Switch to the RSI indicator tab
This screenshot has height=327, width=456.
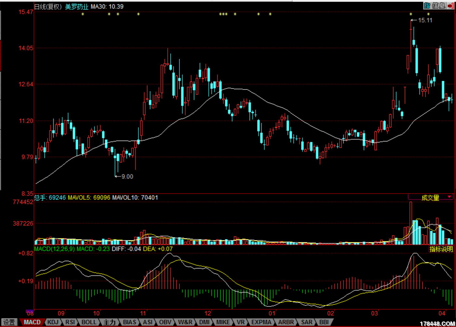tap(70, 322)
